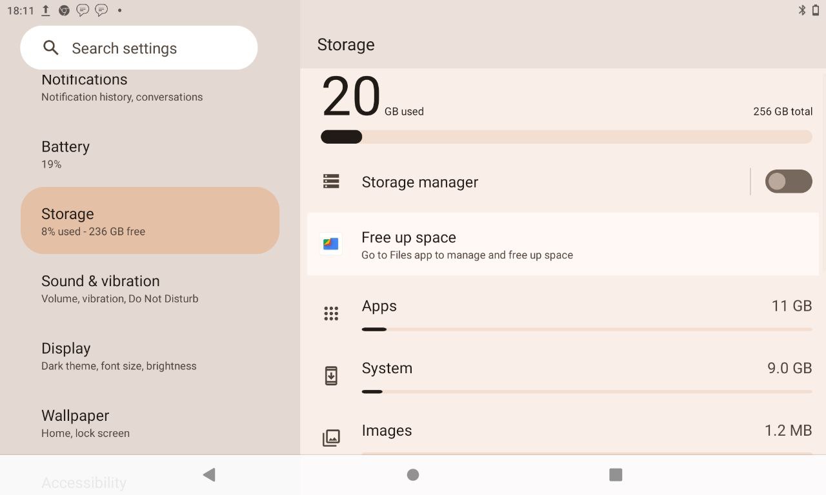Image resolution: width=826 pixels, height=495 pixels.
Task: Open Apps storage details
Action: click(x=563, y=314)
